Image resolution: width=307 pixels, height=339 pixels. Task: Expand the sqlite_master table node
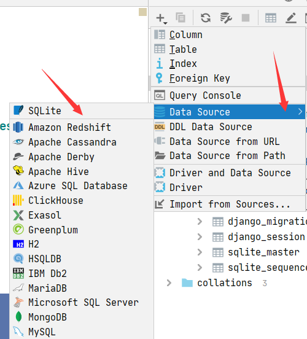pyautogui.click(x=200, y=252)
